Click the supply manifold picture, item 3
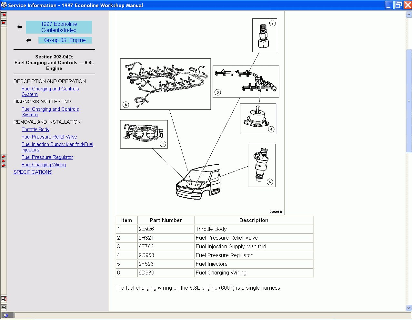Viewport: 412px width, 320px height. click(246, 82)
